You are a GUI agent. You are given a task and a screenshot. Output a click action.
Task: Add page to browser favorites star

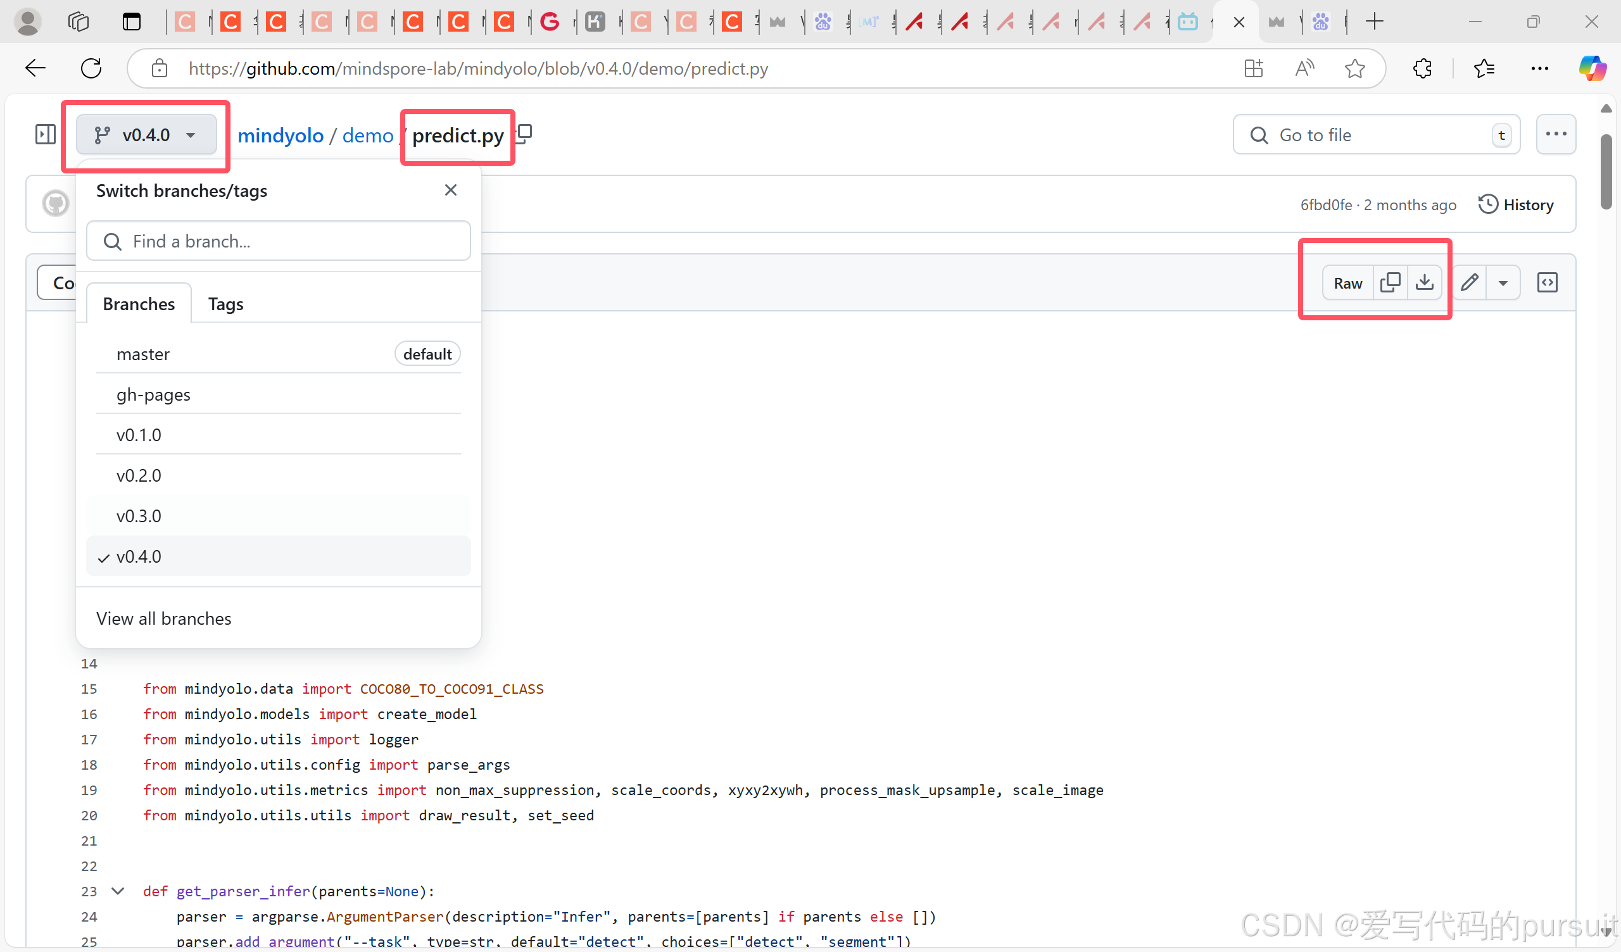tap(1354, 68)
